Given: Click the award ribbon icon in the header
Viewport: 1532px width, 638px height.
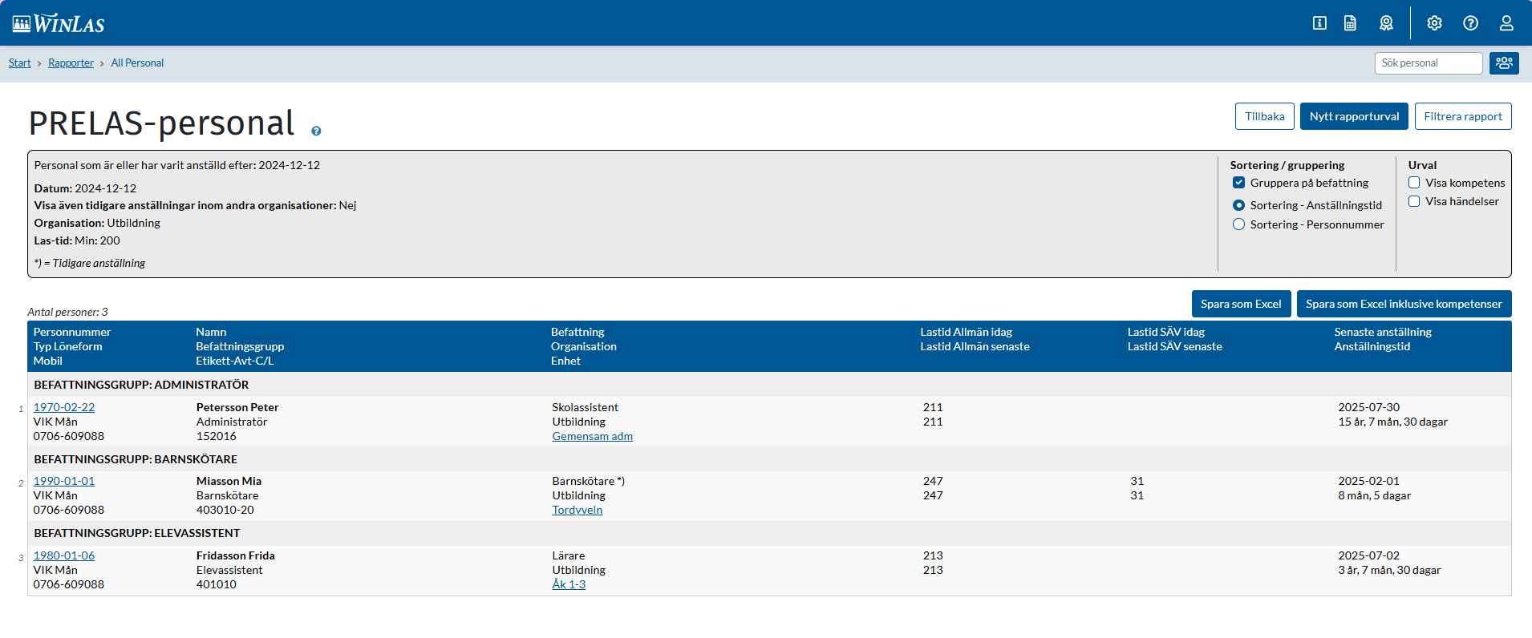Looking at the screenshot, I should point(1386,23).
